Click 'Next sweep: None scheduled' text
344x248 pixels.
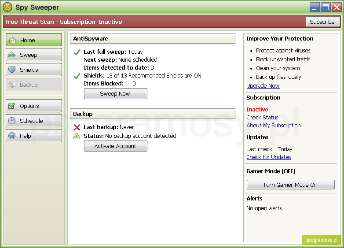click(121, 60)
